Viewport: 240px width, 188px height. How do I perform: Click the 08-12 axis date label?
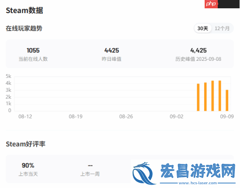25,117
